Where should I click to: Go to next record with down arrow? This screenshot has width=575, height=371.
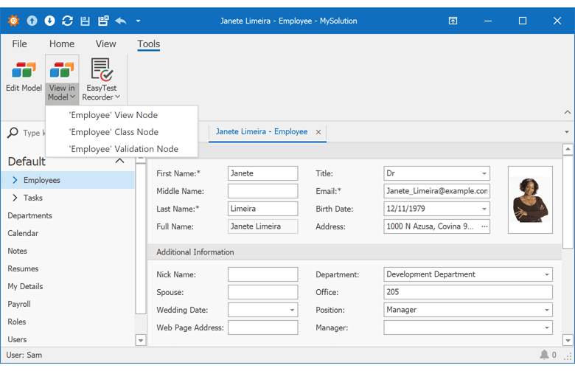pos(49,21)
